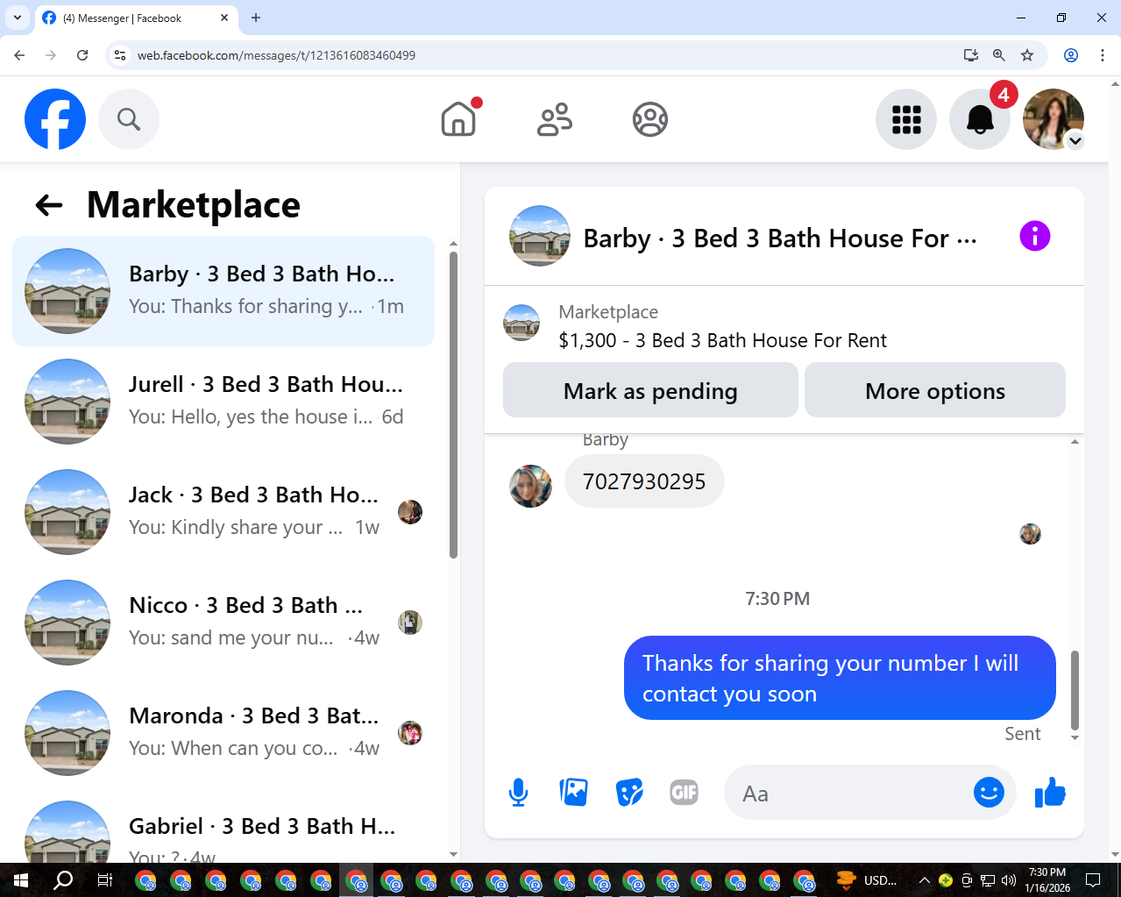The height and width of the screenshot is (897, 1121).
Task: Open the Barby conversation in the list
Action: coord(223,291)
